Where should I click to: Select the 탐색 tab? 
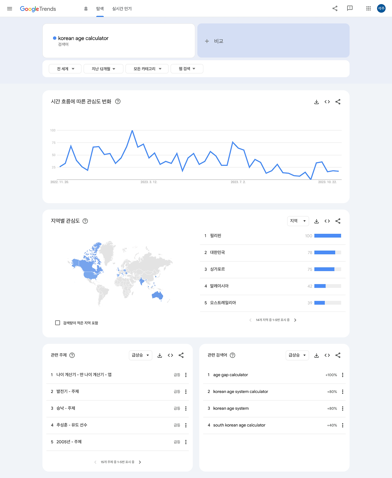100,9
